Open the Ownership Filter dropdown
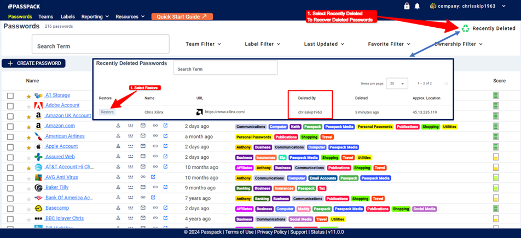This screenshot has height=238, width=521. click(x=459, y=44)
